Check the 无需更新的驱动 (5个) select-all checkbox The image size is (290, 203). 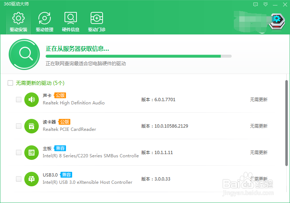(x=11, y=83)
